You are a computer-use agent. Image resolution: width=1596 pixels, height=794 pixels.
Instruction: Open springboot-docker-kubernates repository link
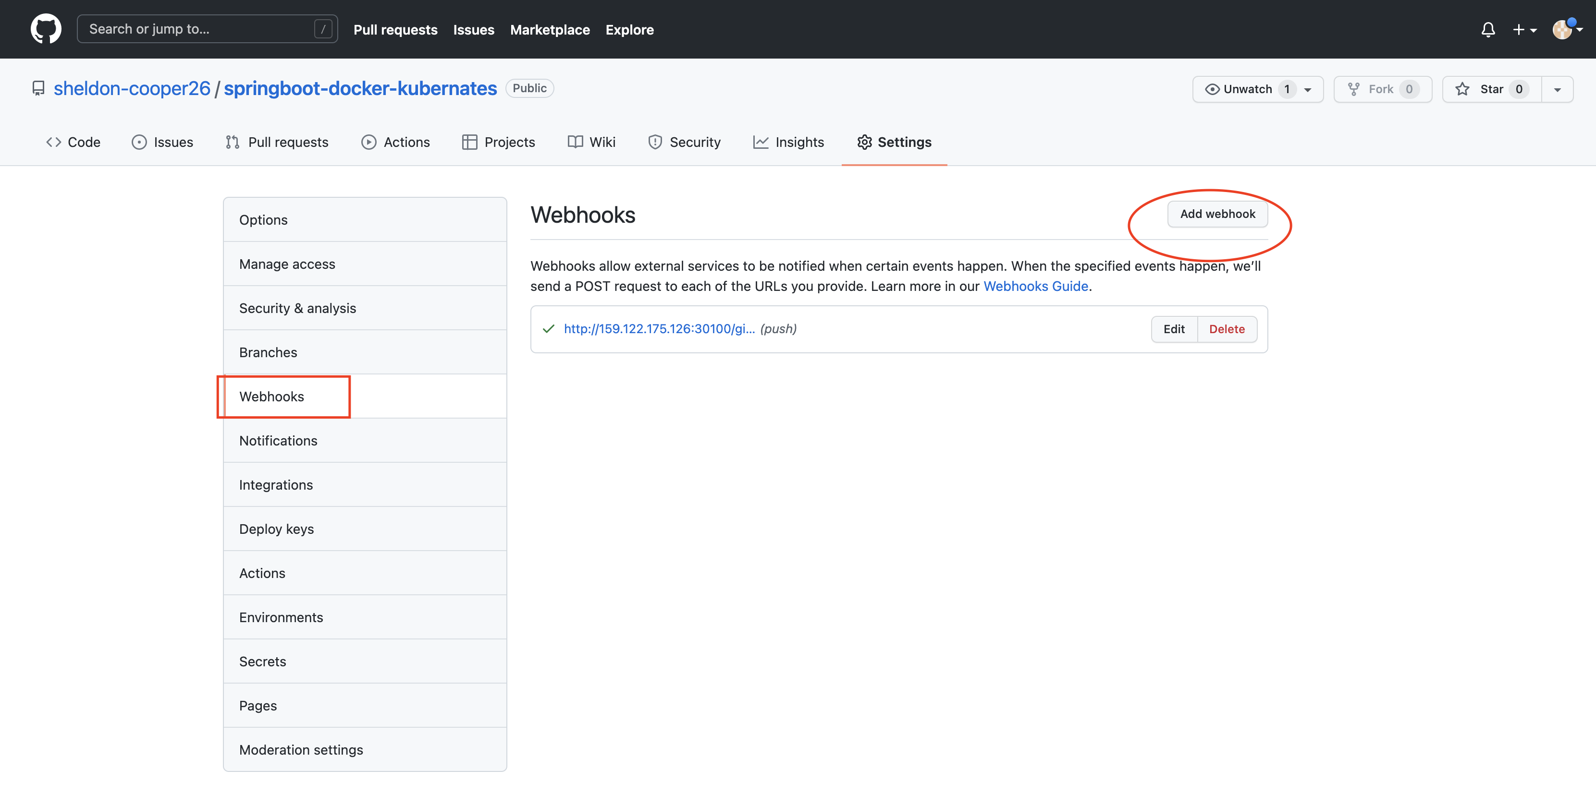(360, 88)
